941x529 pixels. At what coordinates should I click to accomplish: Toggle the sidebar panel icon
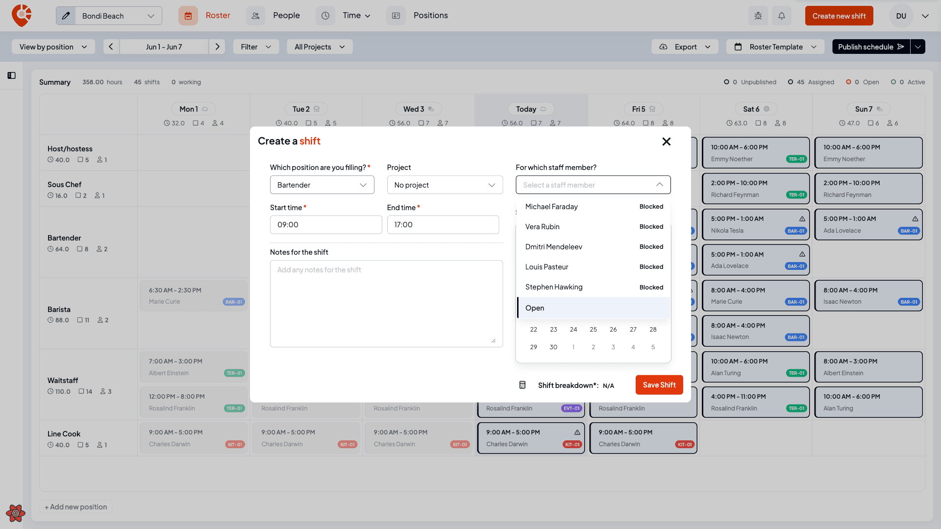(x=12, y=75)
